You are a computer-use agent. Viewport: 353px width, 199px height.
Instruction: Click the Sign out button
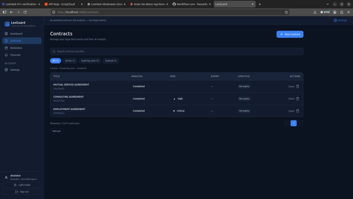click(x=22, y=192)
